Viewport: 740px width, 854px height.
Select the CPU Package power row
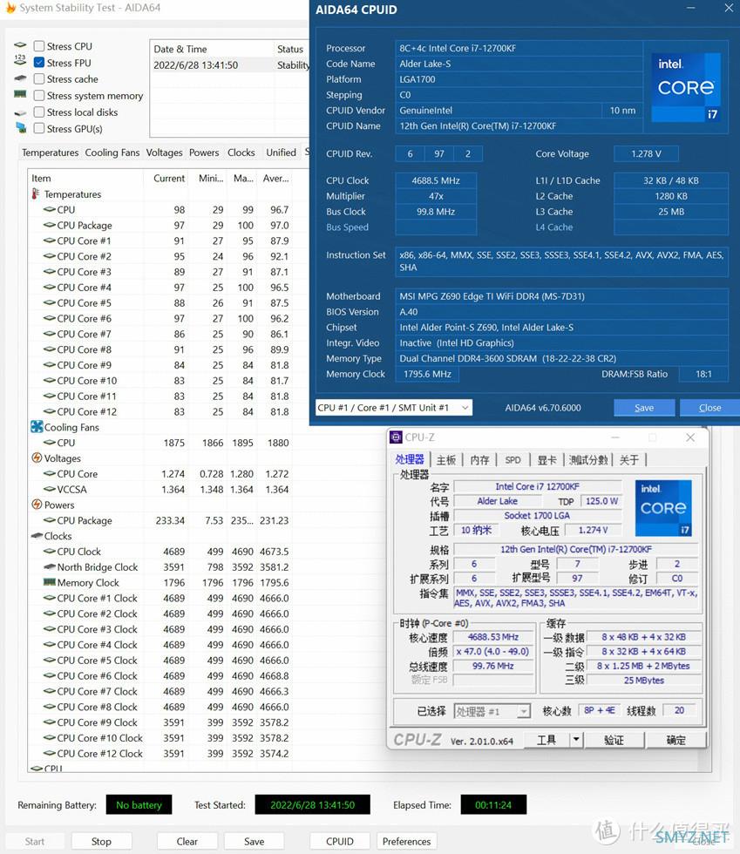tap(160, 520)
